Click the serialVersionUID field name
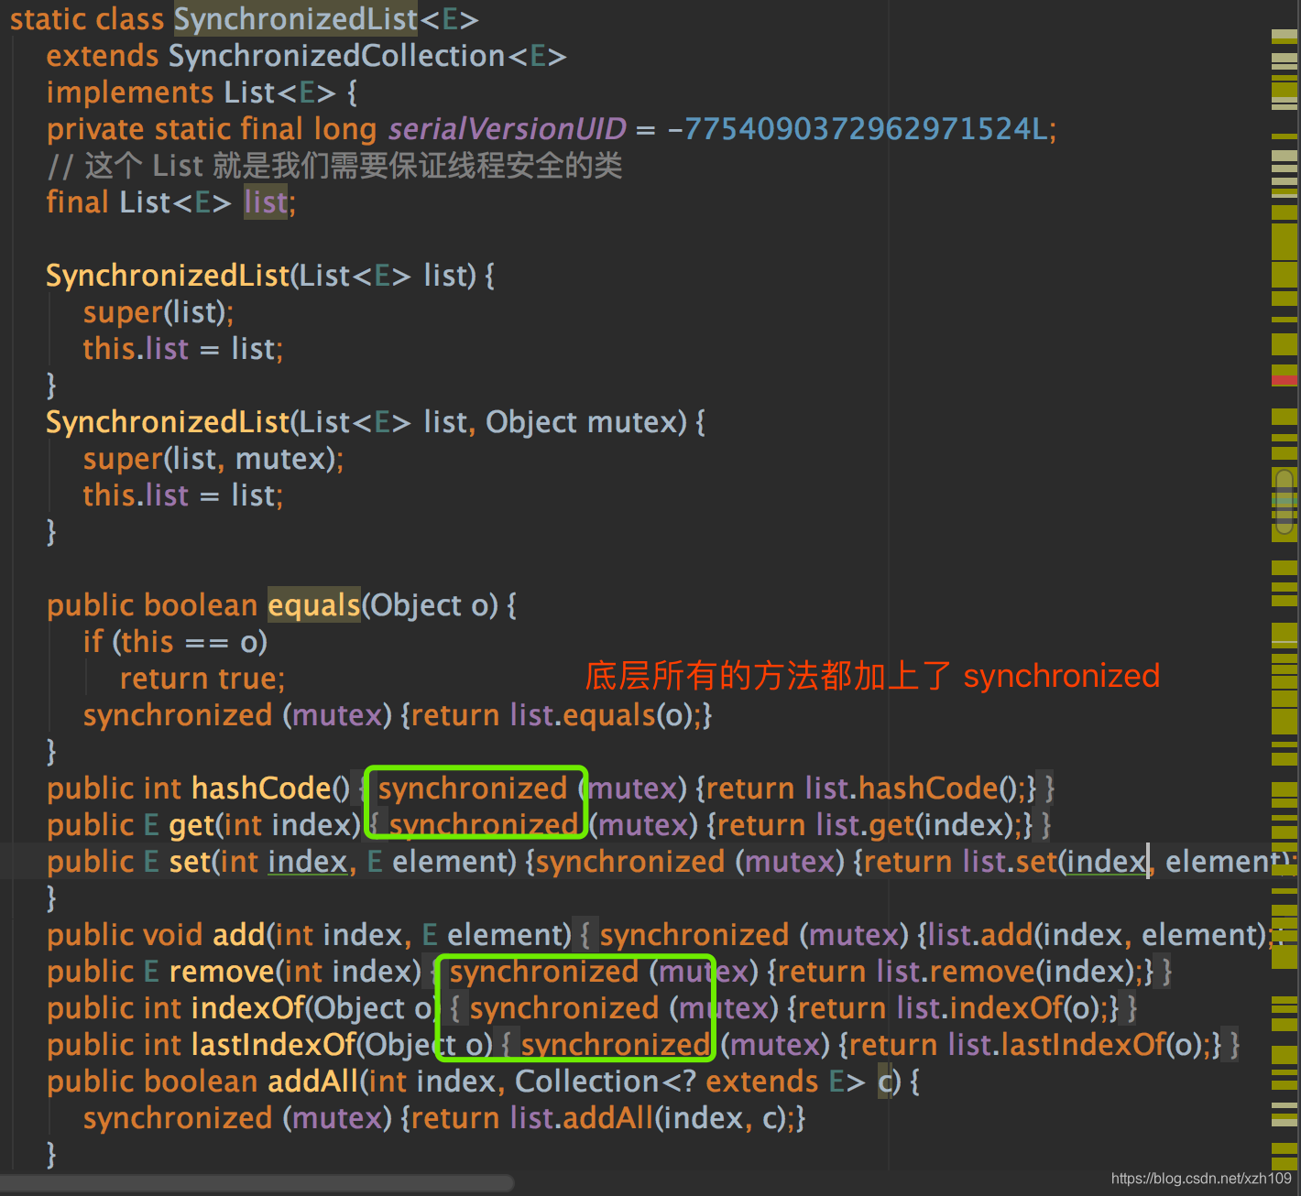1301x1196 pixels. coord(508,129)
